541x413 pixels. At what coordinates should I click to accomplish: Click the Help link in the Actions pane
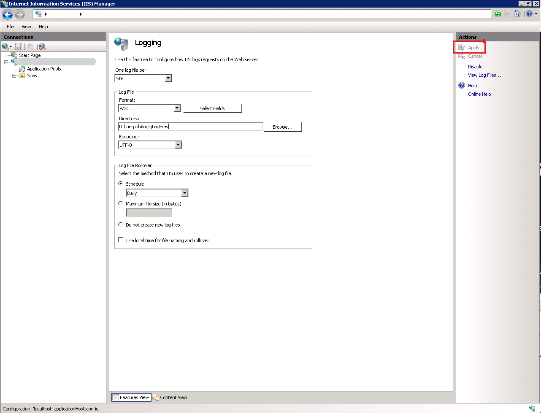[x=473, y=86]
